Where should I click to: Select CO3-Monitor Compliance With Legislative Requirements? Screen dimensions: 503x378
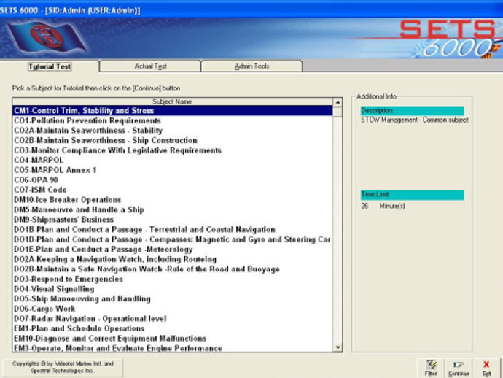173,150
